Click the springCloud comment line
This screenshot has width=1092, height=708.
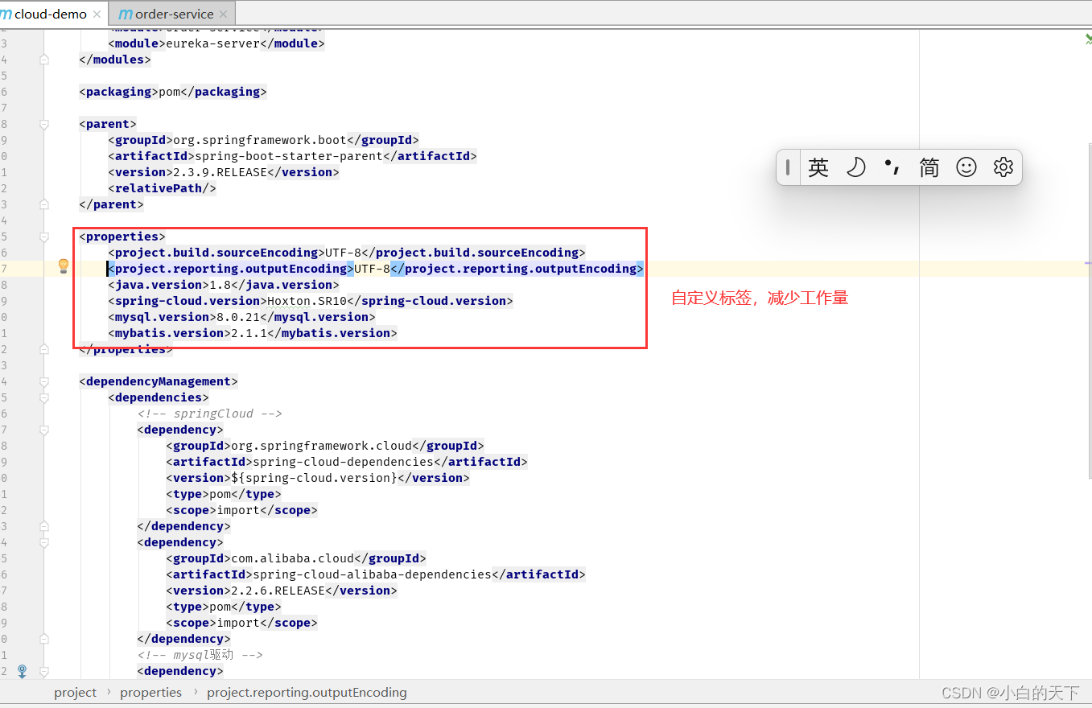pos(209,414)
